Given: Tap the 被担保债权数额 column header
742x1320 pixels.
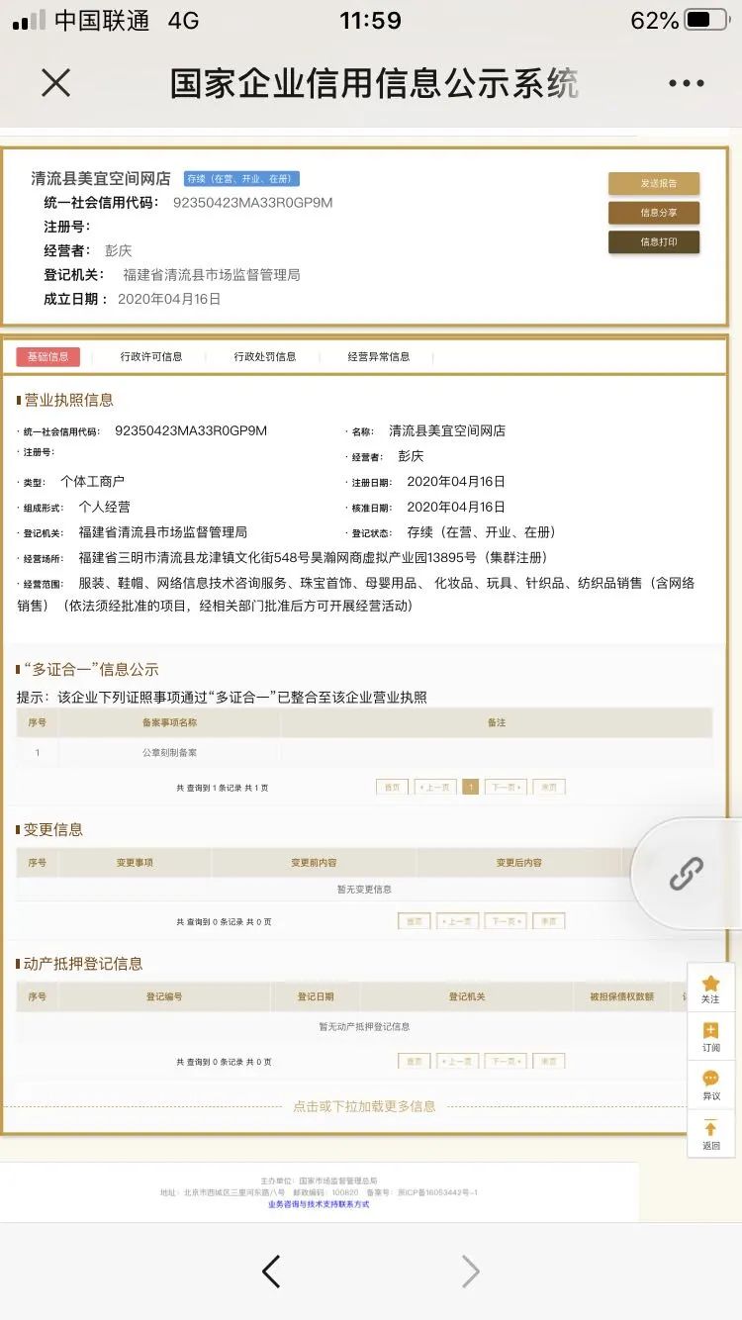Looking at the screenshot, I should (x=622, y=996).
